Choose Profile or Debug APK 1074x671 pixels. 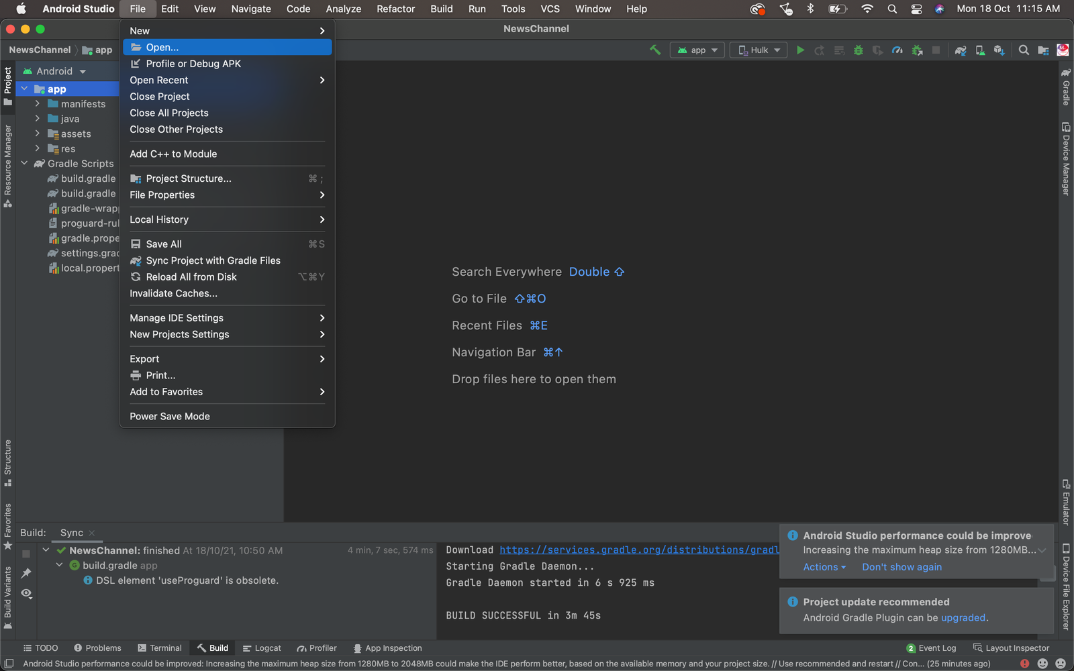tap(228, 64)
